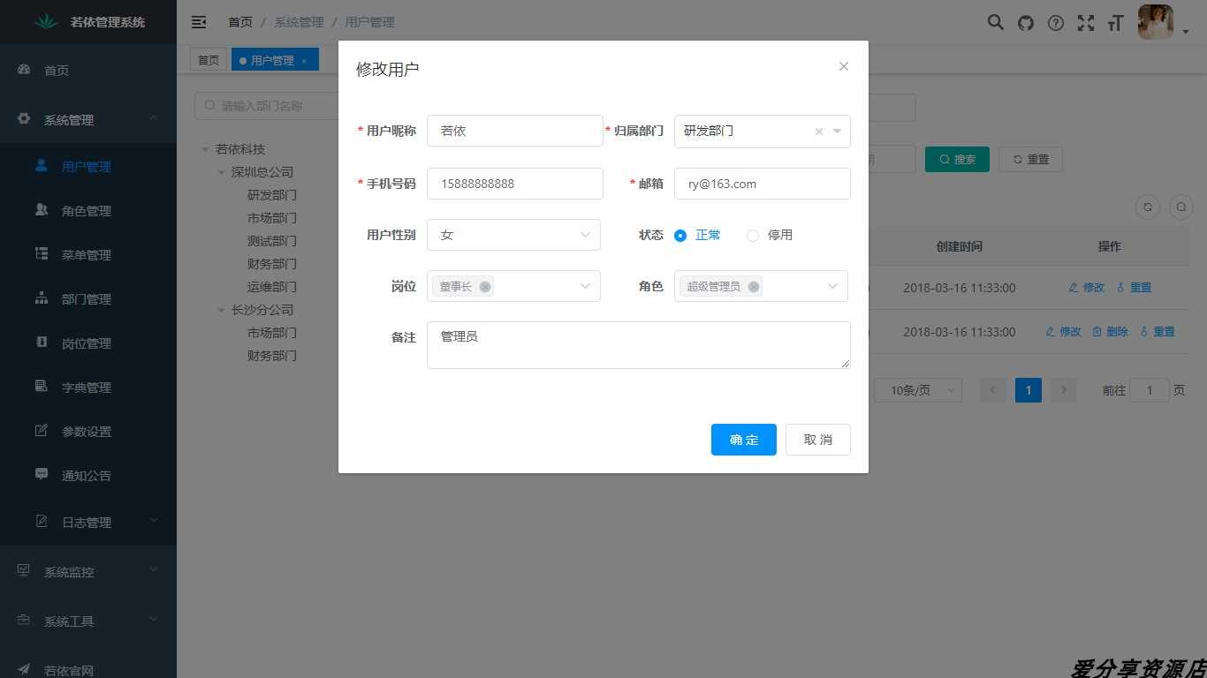The height and width of the screenshot is (678, 1207).
Task: Collapse the 系统管理 sidebar group
Action: 88,119
